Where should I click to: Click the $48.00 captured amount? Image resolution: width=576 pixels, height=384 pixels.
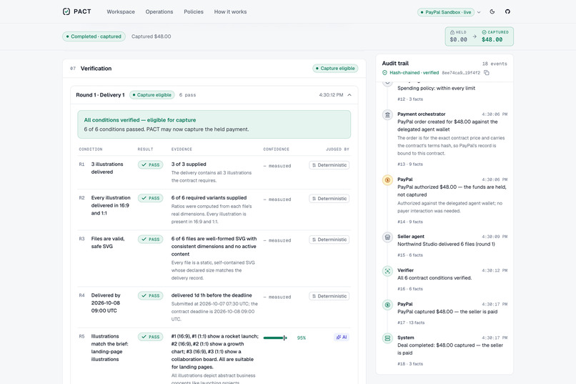[x=492, y=39]
